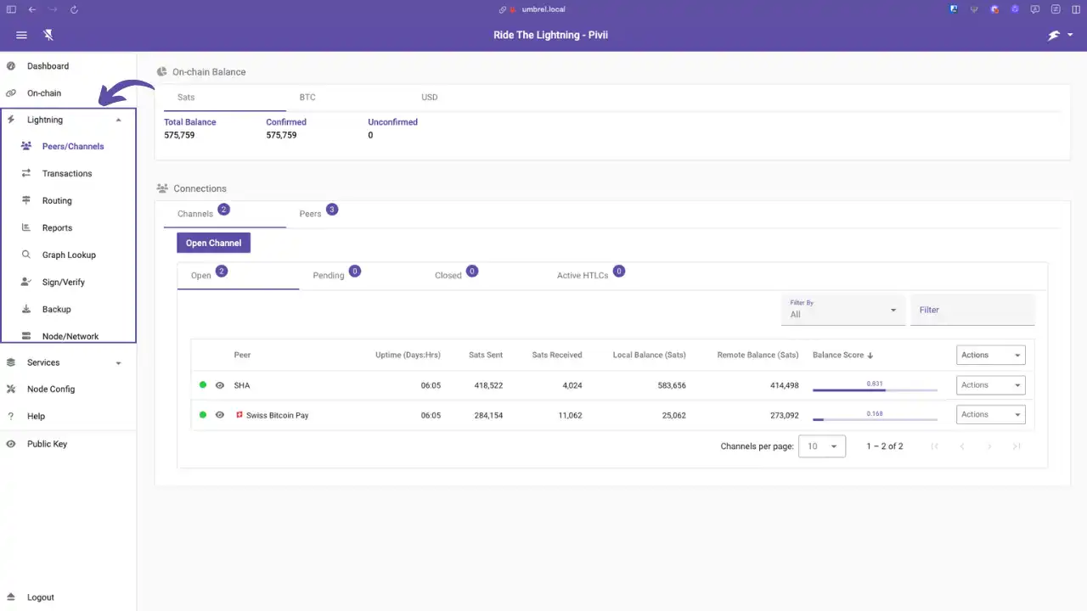Screen dimensions: 1087x611
Task: Open the On-chain link icon in the sidebar
Action: (x=11, y=93)
